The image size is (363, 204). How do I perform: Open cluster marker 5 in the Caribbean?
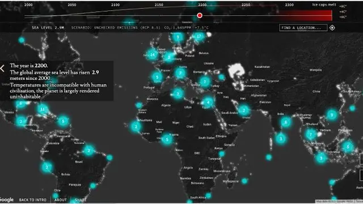point(63,121)
